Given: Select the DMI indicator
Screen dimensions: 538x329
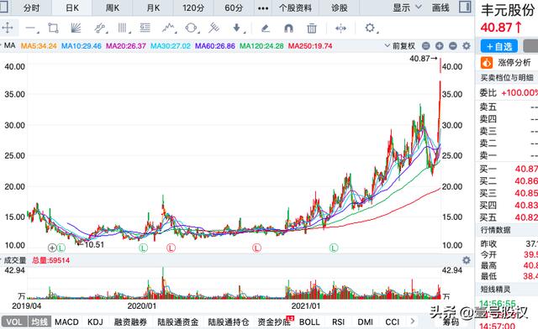Looking at the screenshot, I should coord(365,321).
